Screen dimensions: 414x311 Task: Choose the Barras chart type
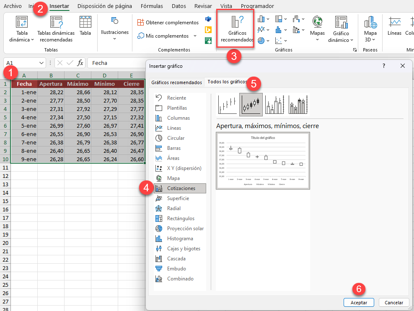(x=180, y=148)
